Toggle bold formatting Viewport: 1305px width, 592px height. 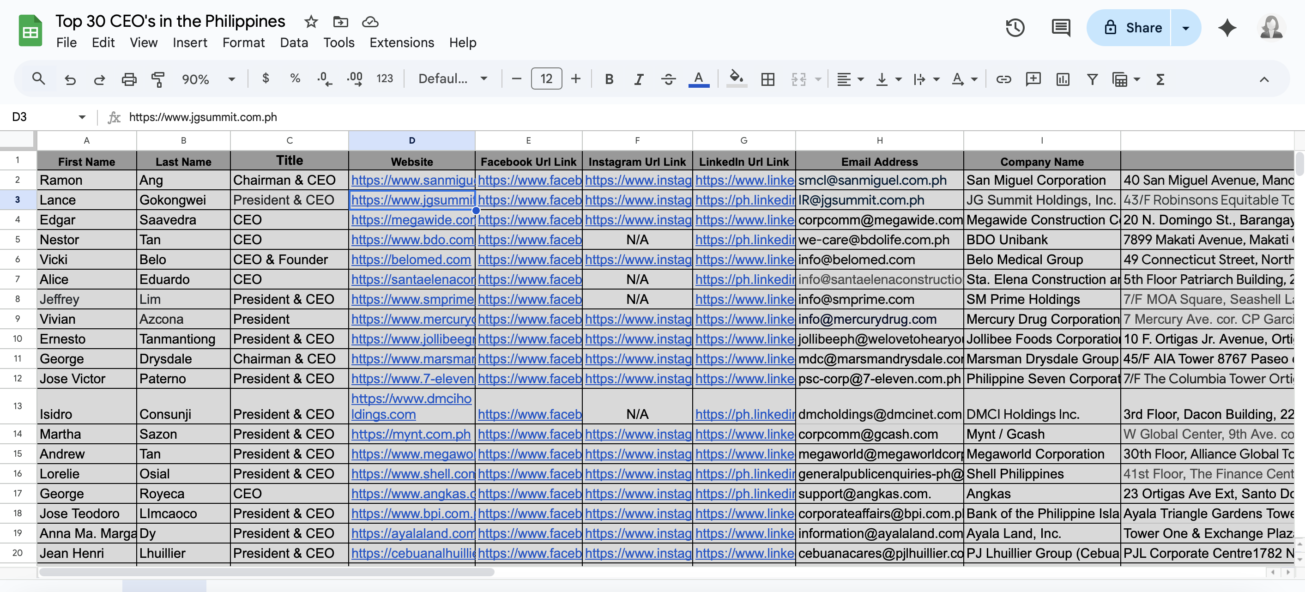(x=609, y=79)
